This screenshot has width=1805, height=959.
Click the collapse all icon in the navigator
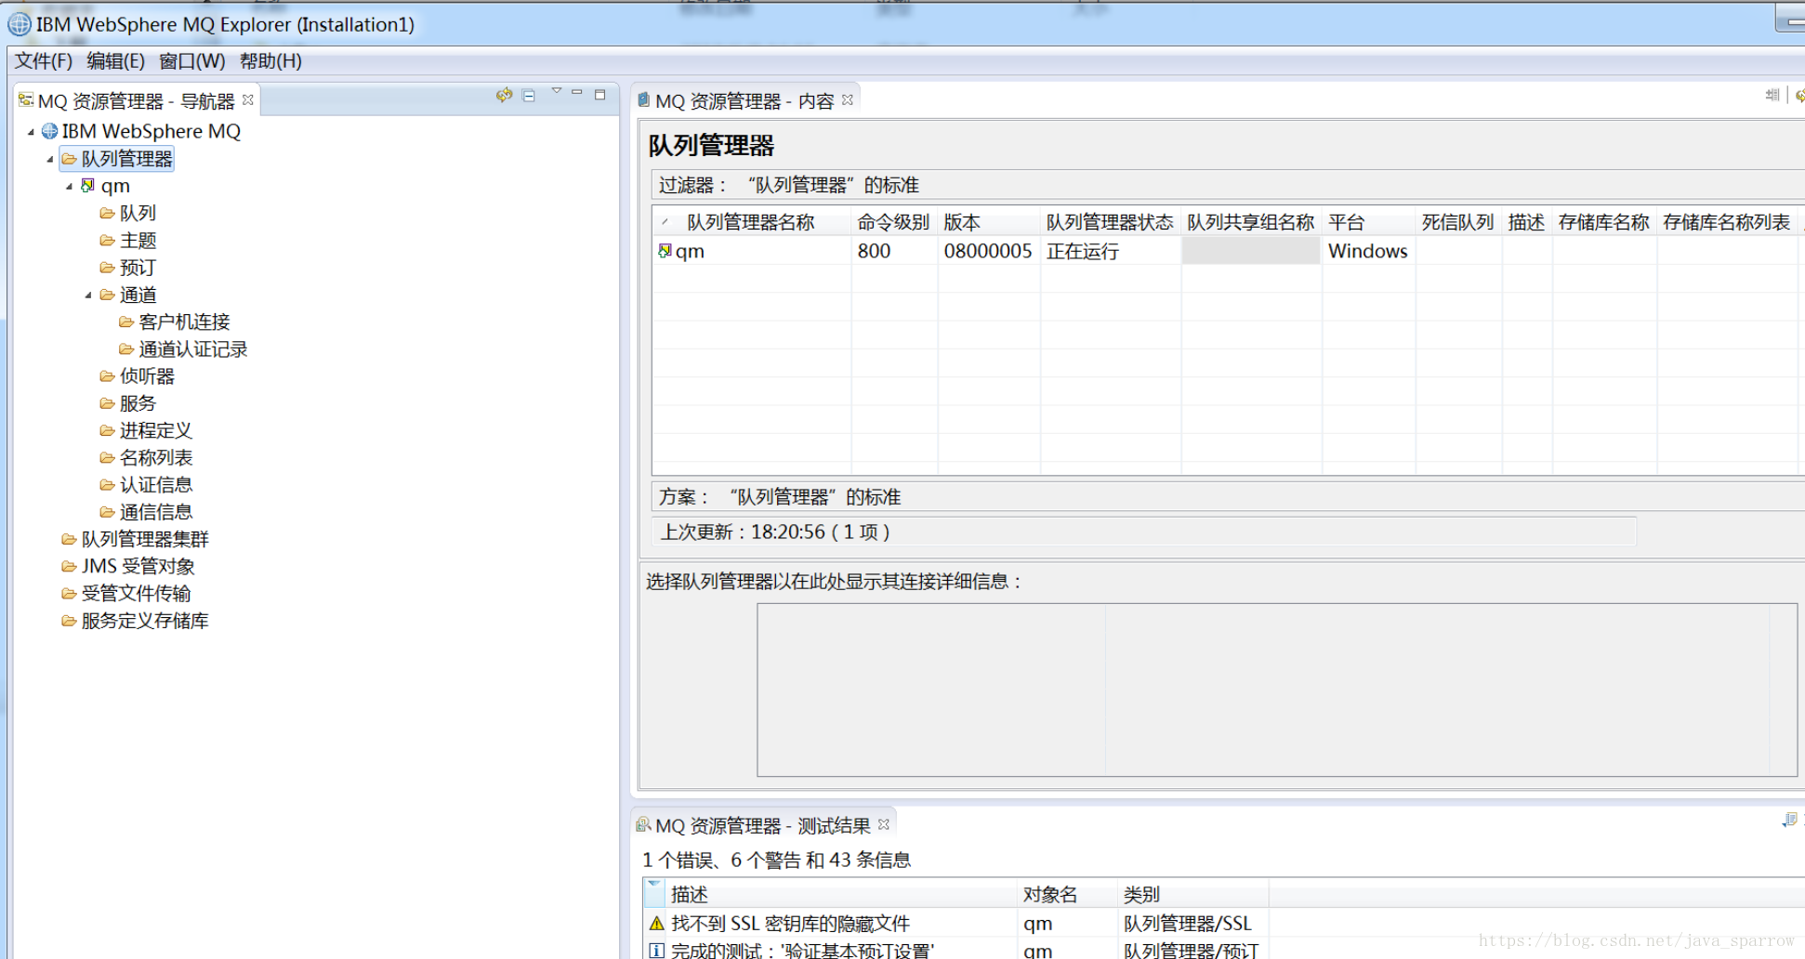[529, 95]
